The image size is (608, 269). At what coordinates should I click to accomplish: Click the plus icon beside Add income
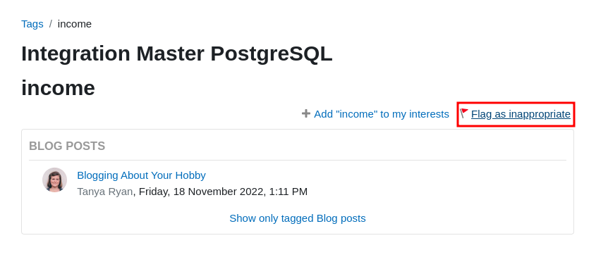click(306, 114)
